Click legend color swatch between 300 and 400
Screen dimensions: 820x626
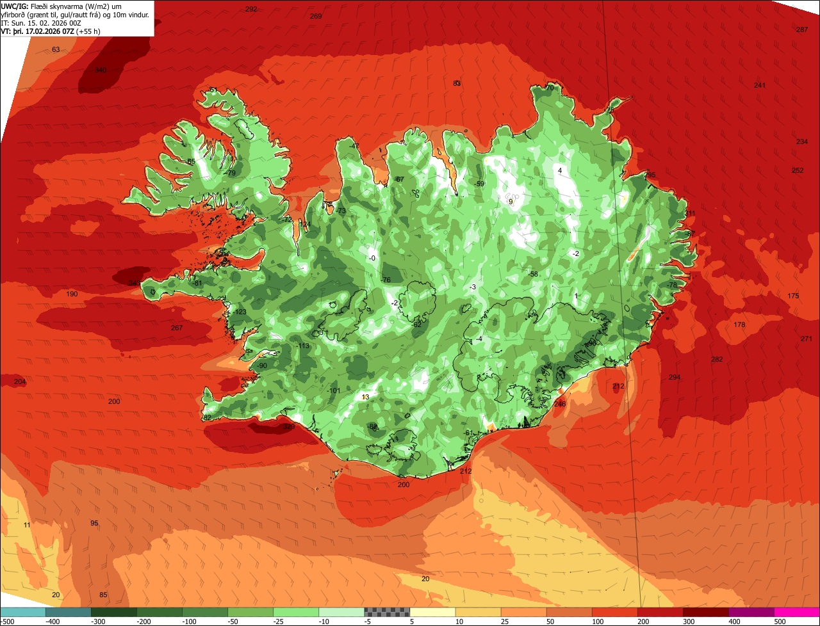[x=706, y=612]
